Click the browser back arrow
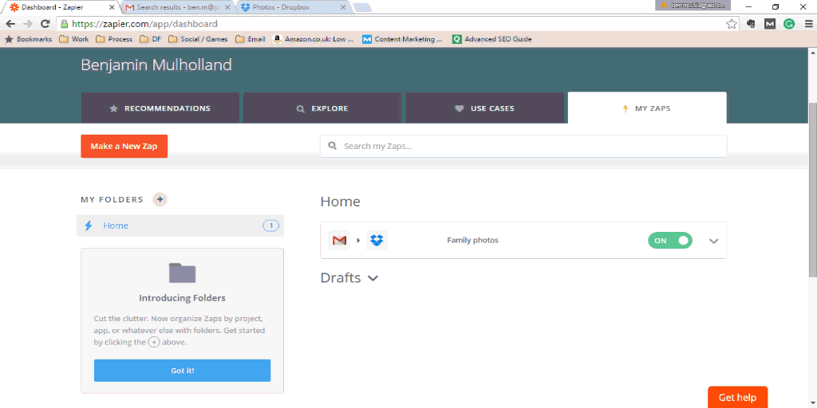 click(10, 24)
